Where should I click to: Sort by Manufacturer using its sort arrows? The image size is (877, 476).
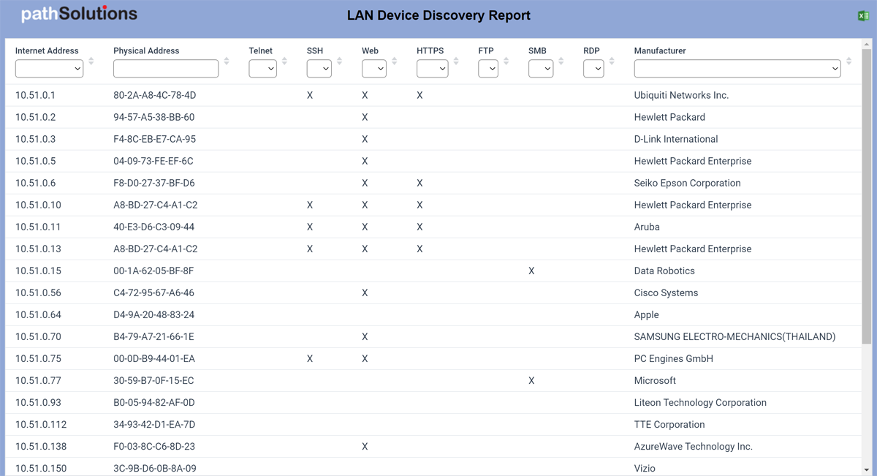pyautogui.click(x=848, y=61)
